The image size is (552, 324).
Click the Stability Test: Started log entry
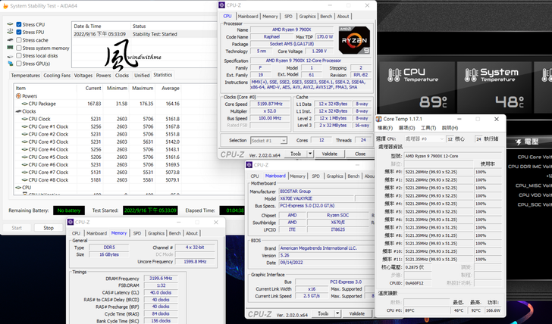(155, 34)
